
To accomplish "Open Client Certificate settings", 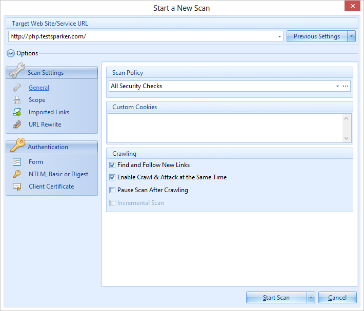I will coord(51,186).
